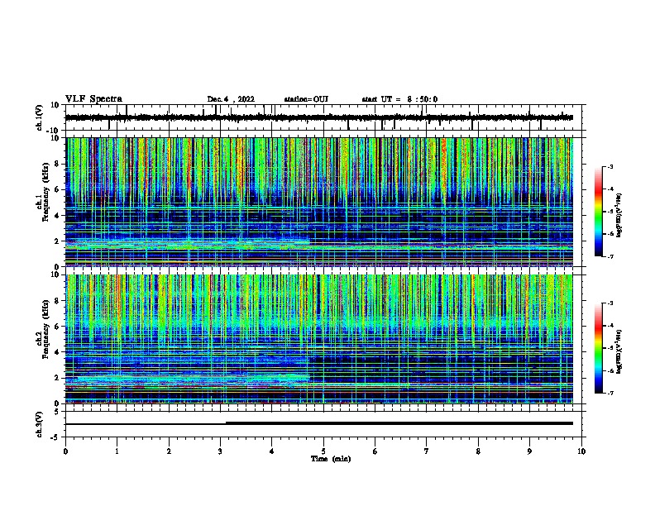Click the "-7" label on ch.1 color bar
Viewport: 655px width, 506px height.
[x=610, y=256]
